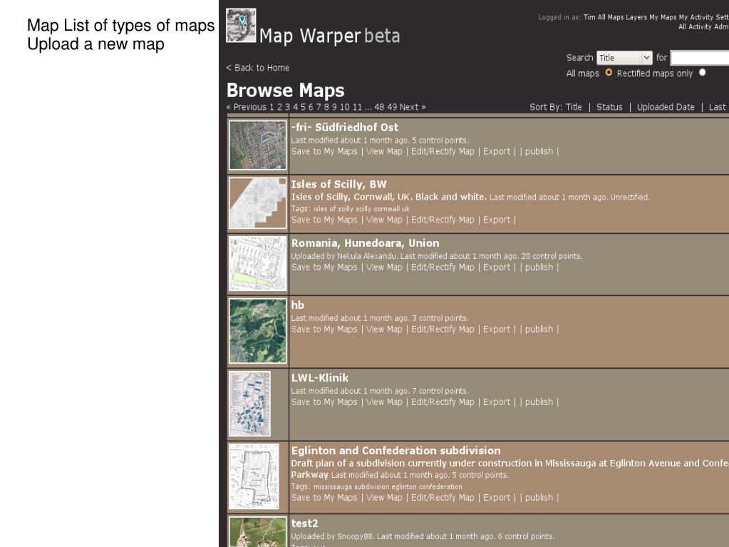This screenshot has height=547, width=729.
Task: Publish the Eglinton and Confederation map
Action: pyautogui.click(x=539, y=498)
